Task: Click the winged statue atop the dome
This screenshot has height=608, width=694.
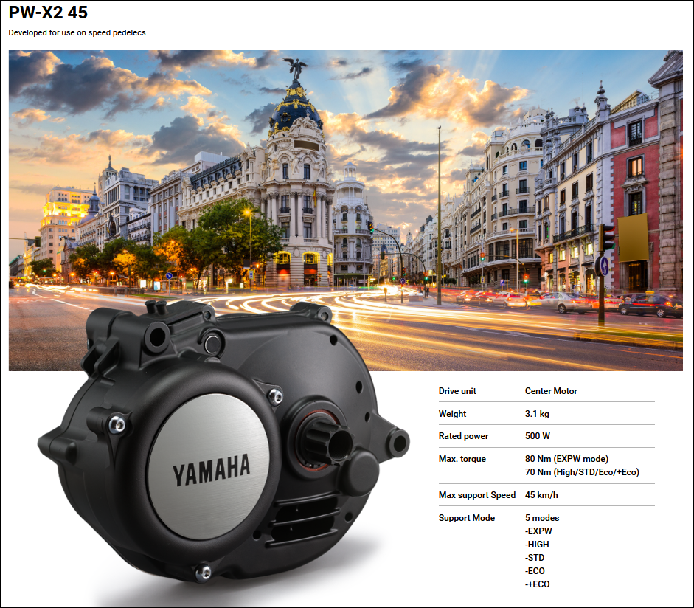Action: point(296,70)
